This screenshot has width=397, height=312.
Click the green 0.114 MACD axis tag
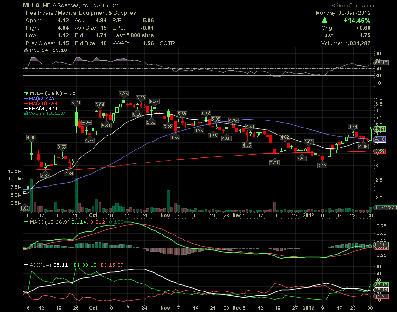[381, 244]
